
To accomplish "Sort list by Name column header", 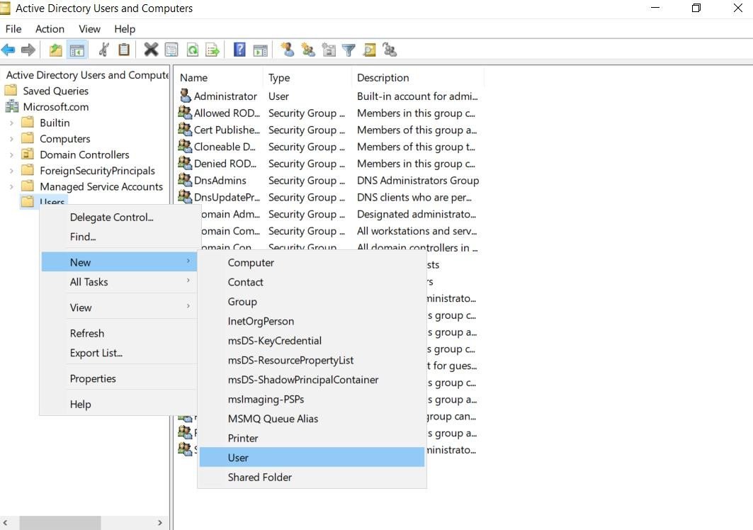I will pyautogui.click(x=218, y=78).
